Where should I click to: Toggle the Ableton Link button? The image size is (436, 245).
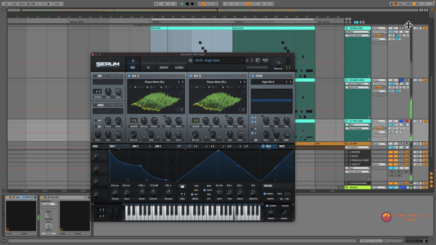click(x=6, y=4)
